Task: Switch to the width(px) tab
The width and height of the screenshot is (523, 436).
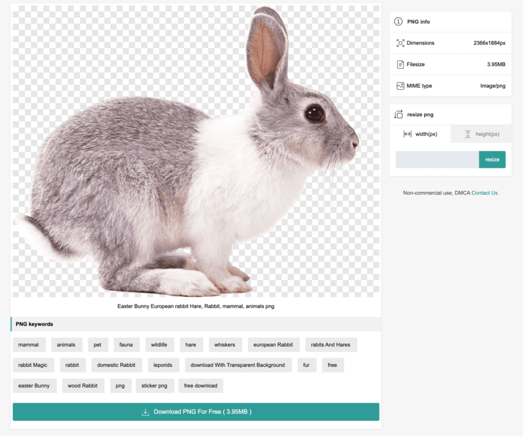Action: [x=420, y=134]
